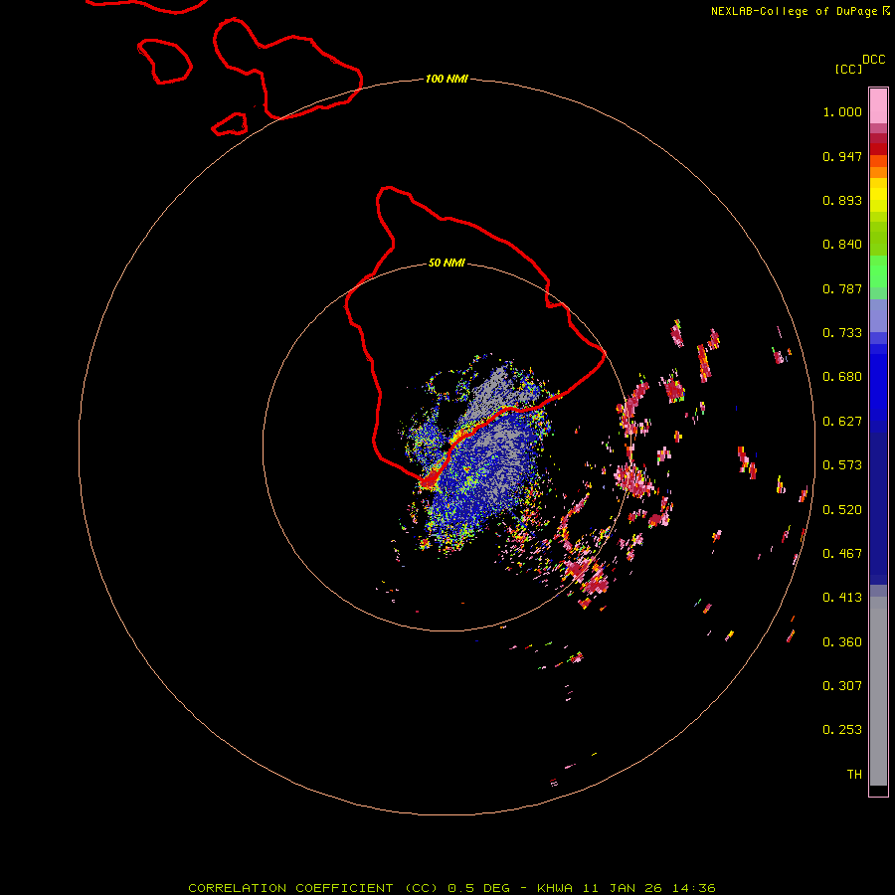Click the 0.520 scale value

point(842,510)
